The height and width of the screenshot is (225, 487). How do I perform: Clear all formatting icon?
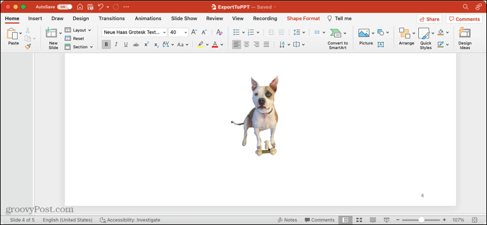click(219, 32)
